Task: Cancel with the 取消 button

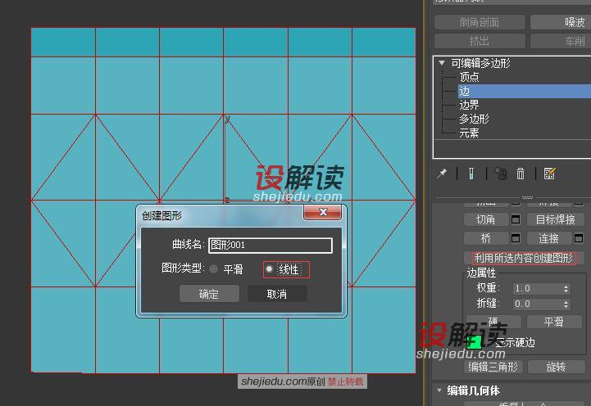Action: (x=277, y=294)
